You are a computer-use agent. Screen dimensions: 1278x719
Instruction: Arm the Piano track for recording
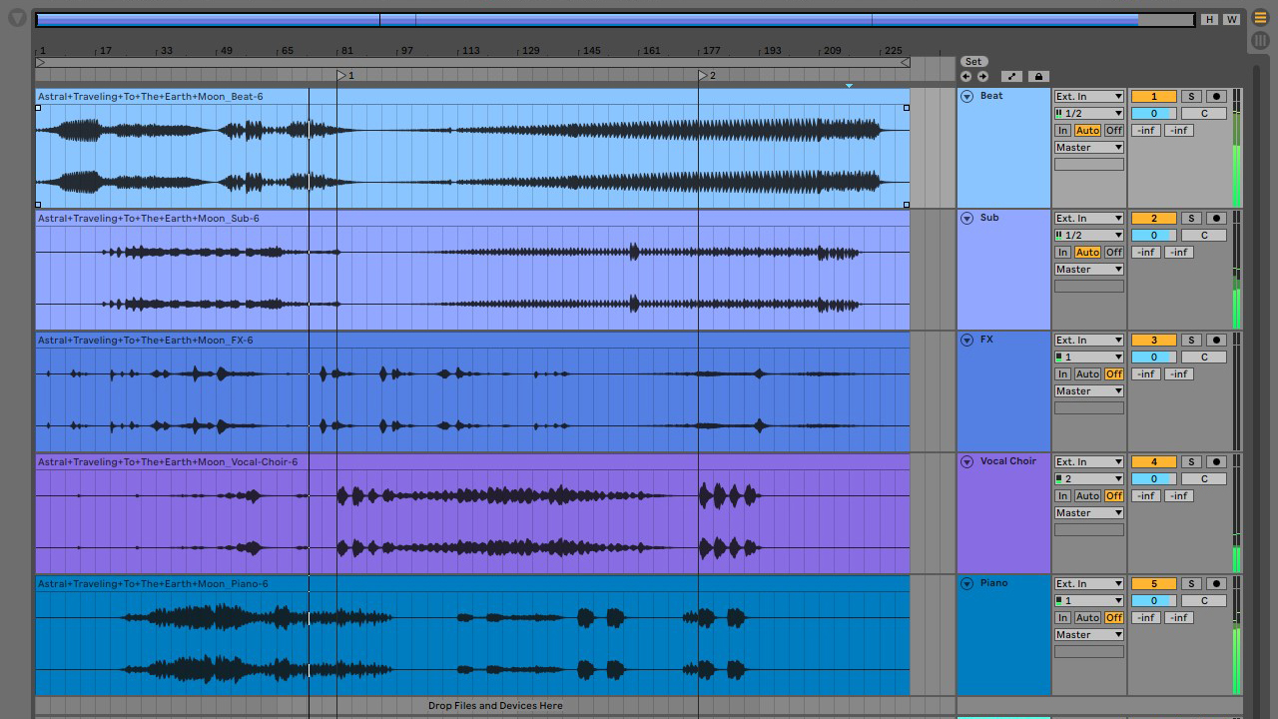1216,584
